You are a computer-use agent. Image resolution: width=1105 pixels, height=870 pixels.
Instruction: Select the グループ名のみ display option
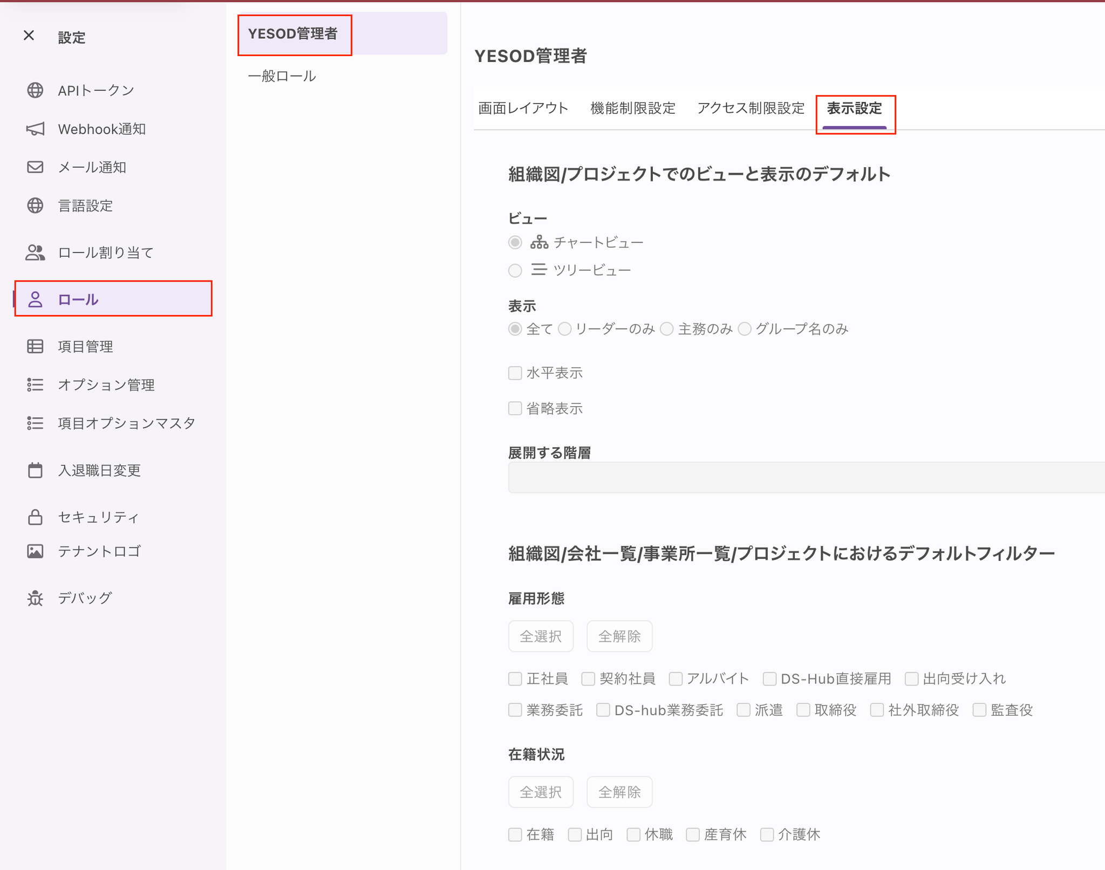click(x=745, y=329)
